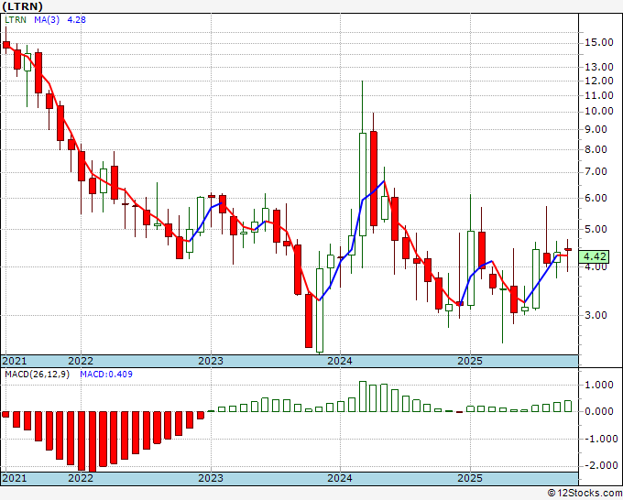
Task: Click the -2.000 MACD axis label
Action: 599,465
